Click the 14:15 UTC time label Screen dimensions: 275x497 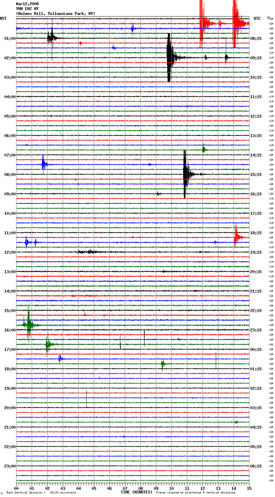[256, 155]
